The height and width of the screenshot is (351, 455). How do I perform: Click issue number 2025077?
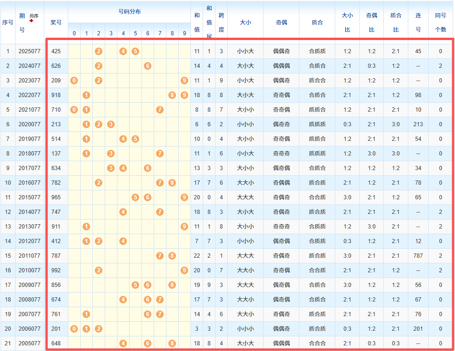click(x=30, y=52)
